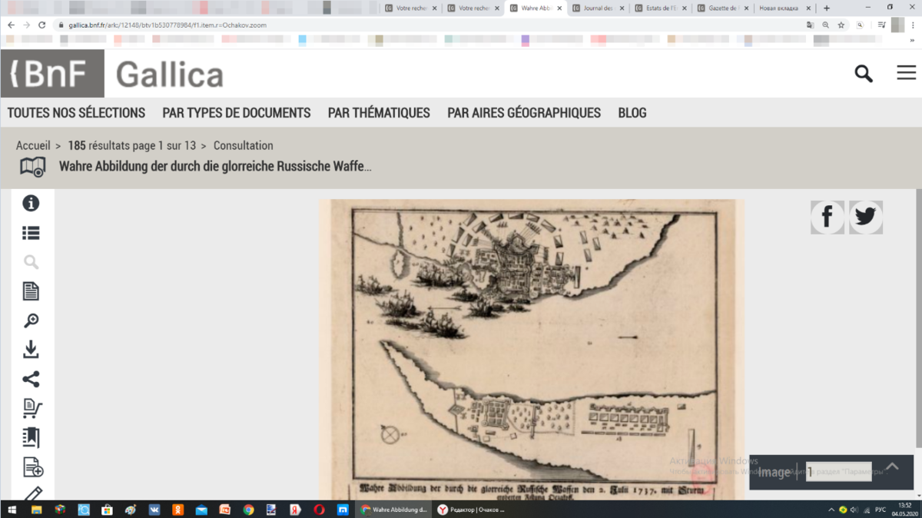922x518 pixels.
Task: Return to 185 résultats page link
Action: [x=132, y=145]
